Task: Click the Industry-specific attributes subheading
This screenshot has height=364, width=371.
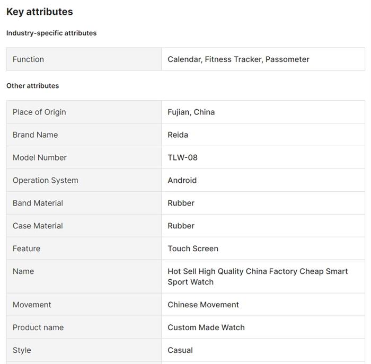Action: click(x=51, y=33)
